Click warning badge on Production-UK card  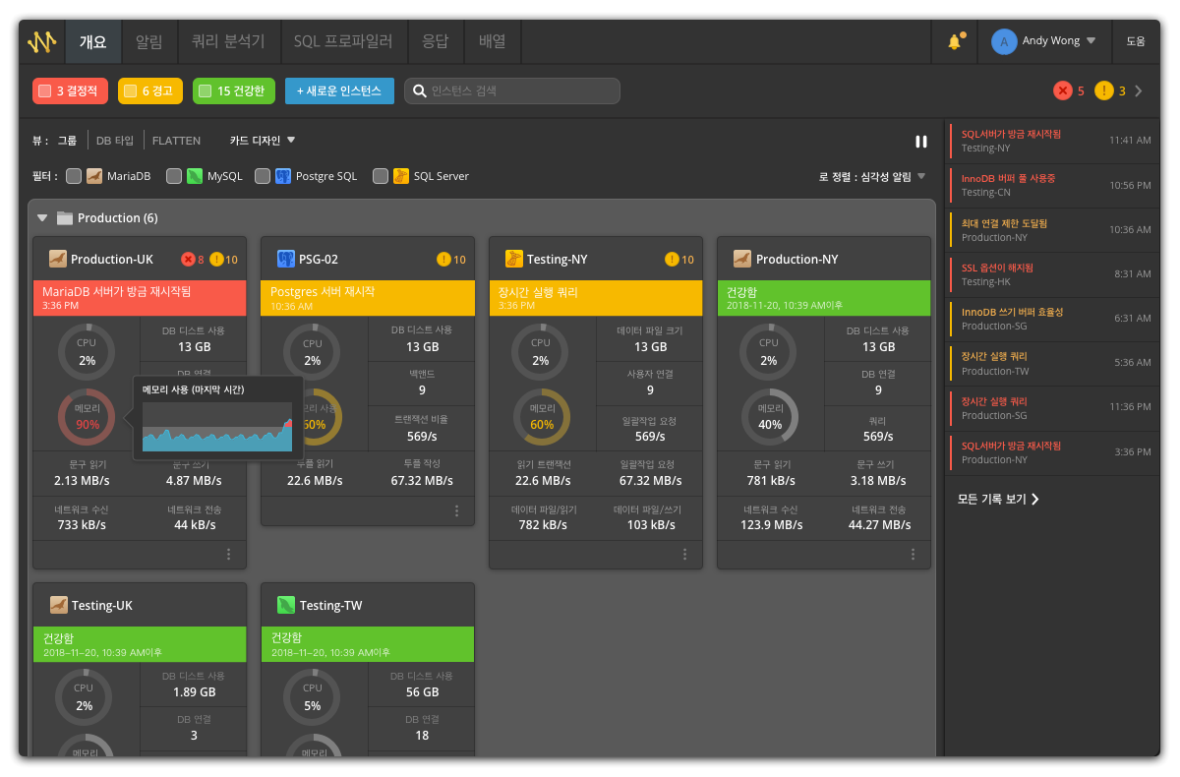pos(216,260)
